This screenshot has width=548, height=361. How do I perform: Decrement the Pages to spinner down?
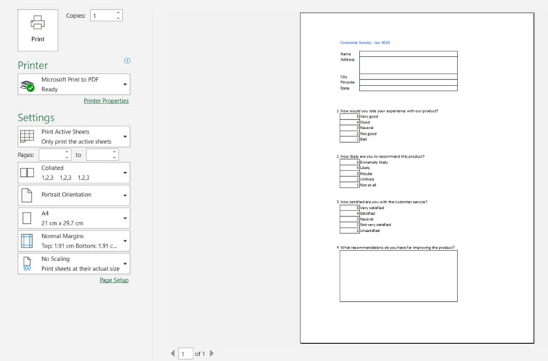point(114,158)
